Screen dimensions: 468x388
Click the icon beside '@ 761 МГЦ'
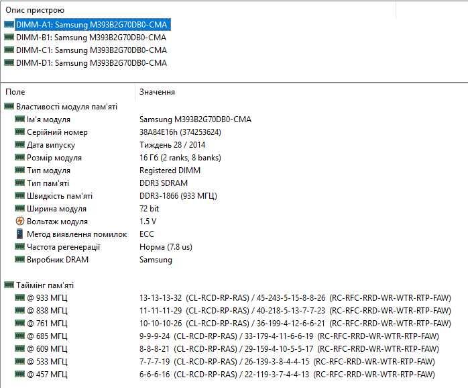coord(19,323)
